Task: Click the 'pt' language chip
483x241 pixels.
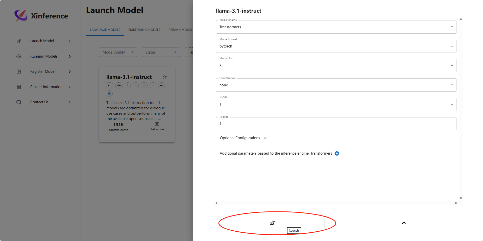Action: (144, 85)
